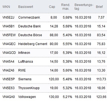Sort by the Cap column header

coord(52,7)
